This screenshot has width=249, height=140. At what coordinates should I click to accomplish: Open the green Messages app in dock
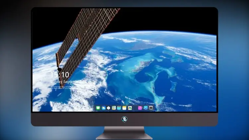point(98,108)
